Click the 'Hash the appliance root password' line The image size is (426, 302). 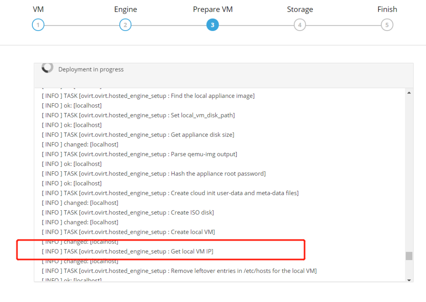coord(154,174)
